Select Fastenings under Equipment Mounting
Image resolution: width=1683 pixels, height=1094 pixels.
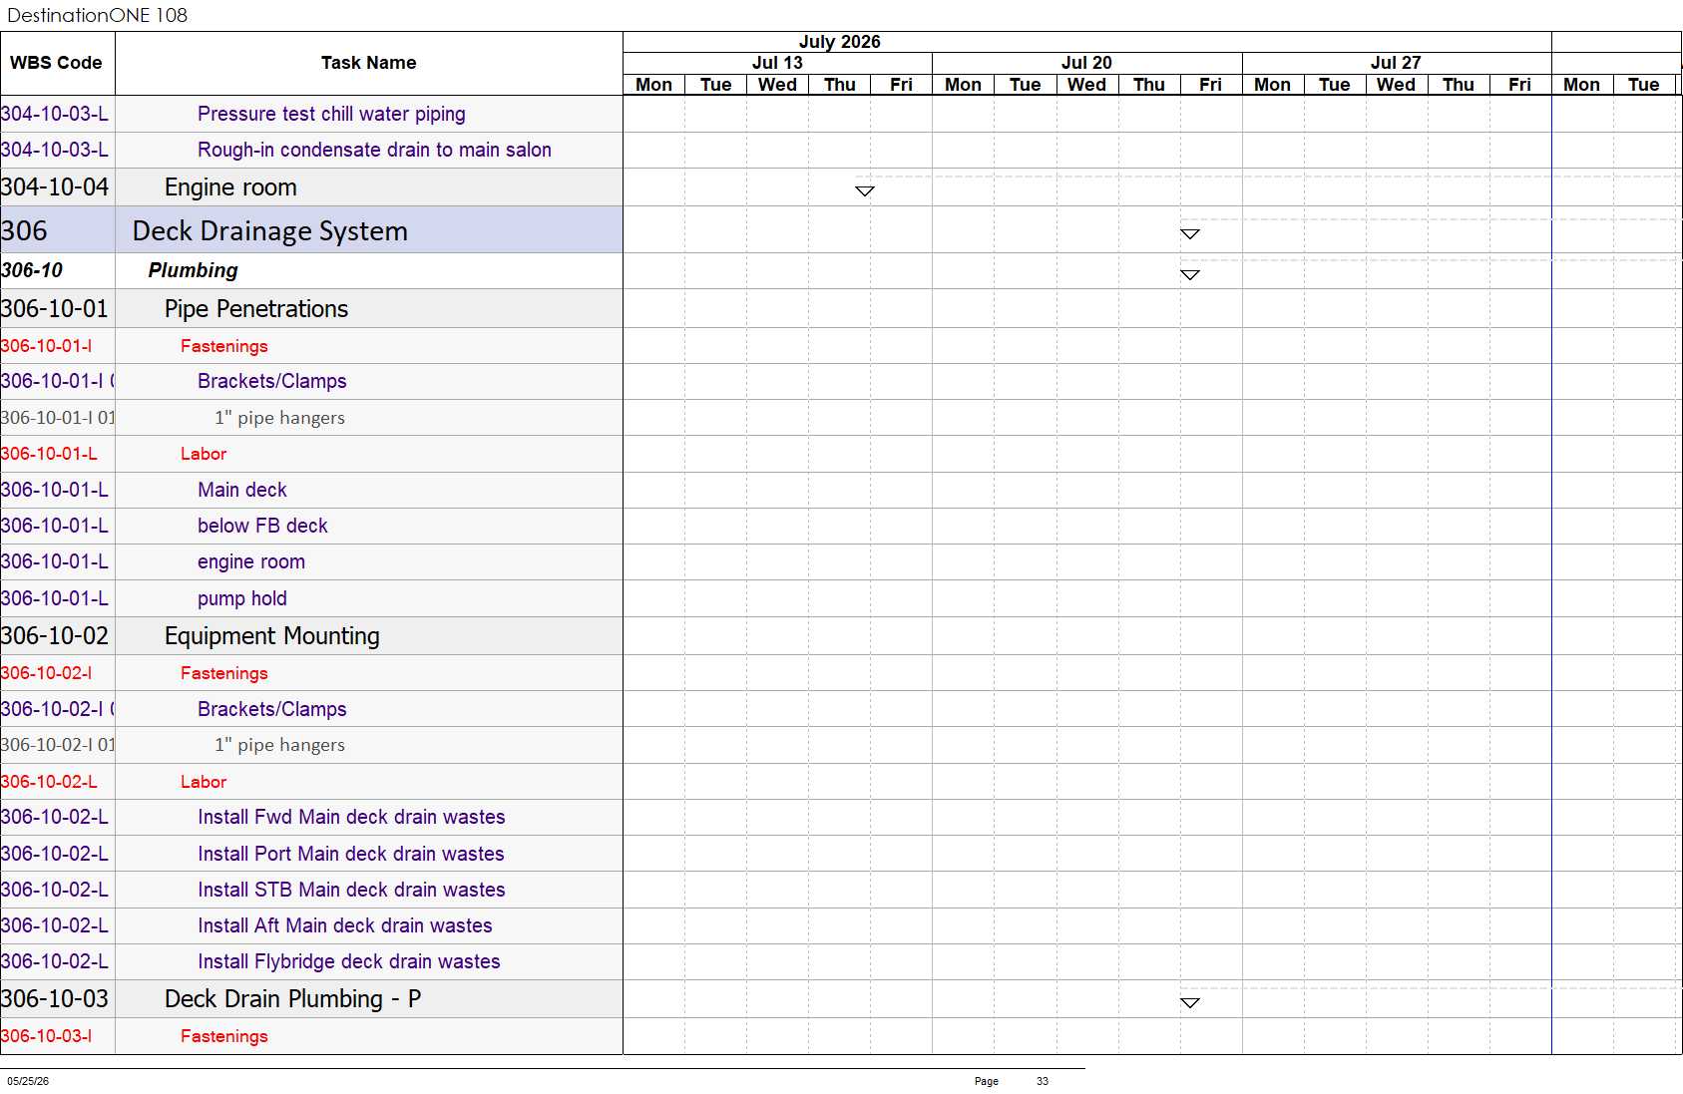click(224, 673)
